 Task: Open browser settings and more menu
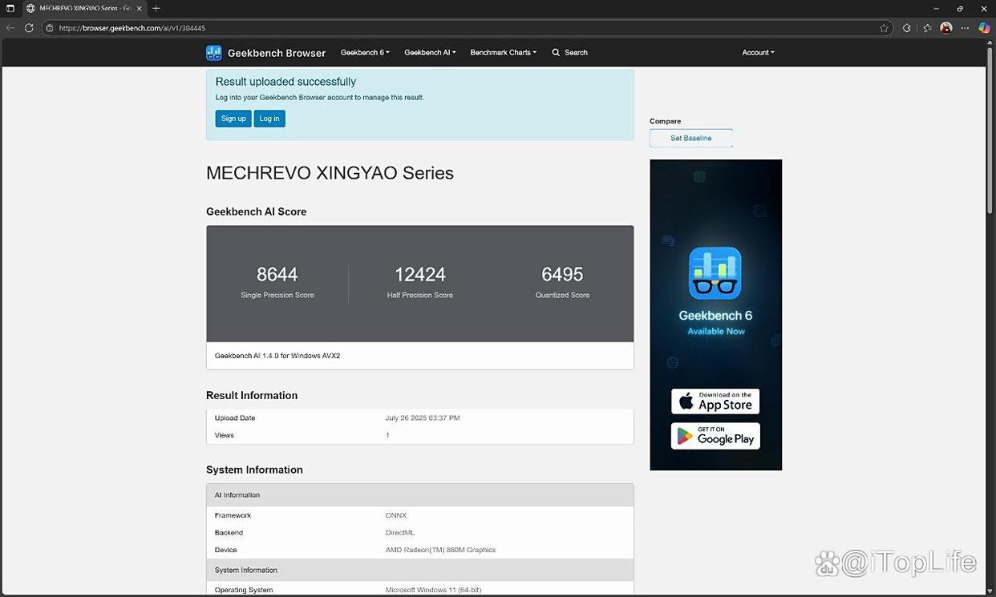[966, 28]
